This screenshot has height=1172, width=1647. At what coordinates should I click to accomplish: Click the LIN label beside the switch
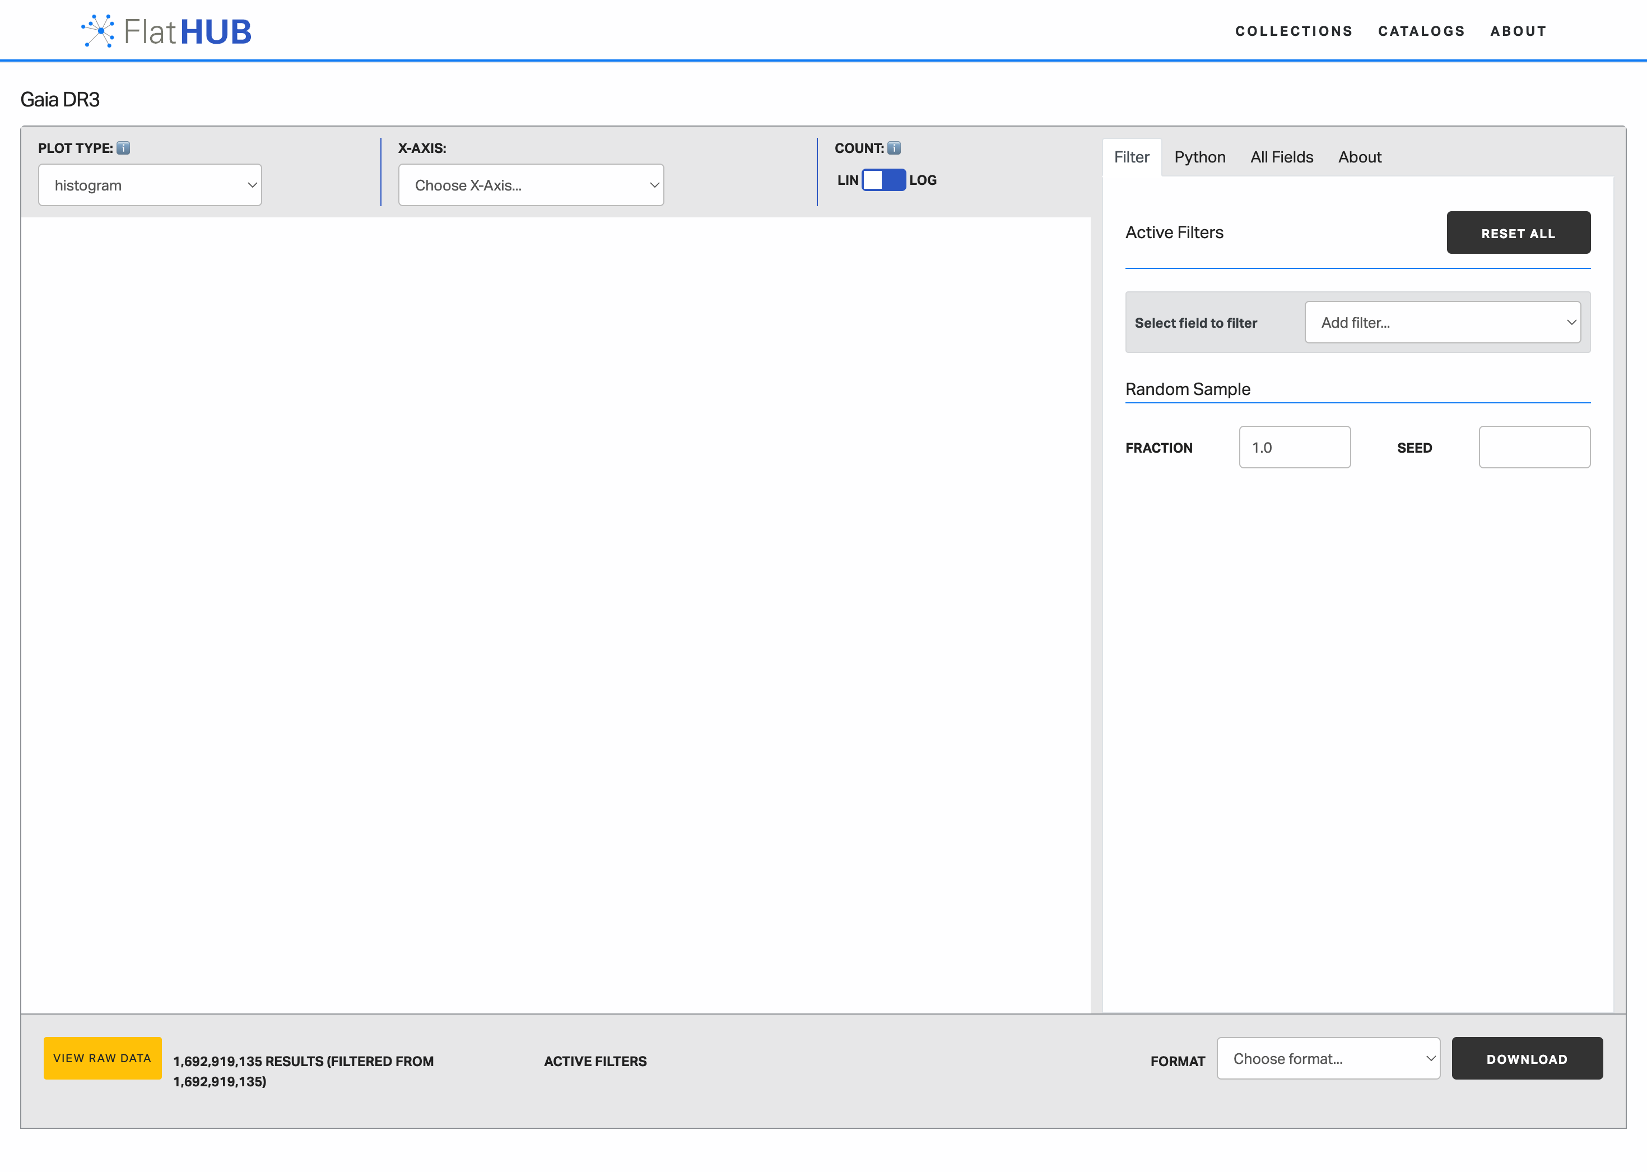point(848,180)
